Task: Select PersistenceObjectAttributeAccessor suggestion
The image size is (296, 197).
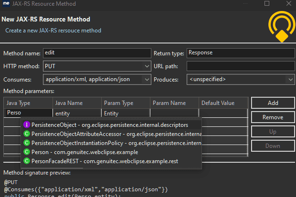Action: pyautogui.click(x=111, y=134)
